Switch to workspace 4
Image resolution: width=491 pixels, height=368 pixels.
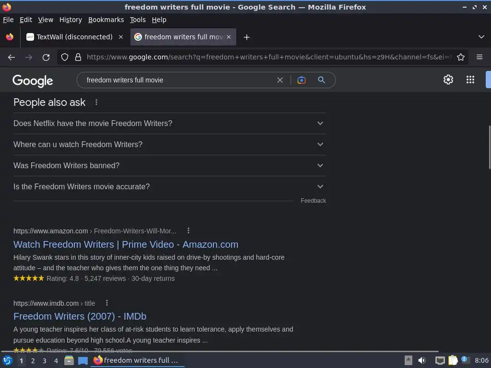pyautogui.click(x=56, y=361)
